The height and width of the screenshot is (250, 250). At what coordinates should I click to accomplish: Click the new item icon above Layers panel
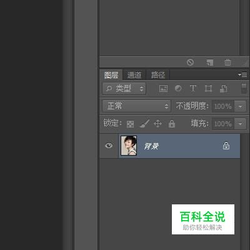(209, 62)
